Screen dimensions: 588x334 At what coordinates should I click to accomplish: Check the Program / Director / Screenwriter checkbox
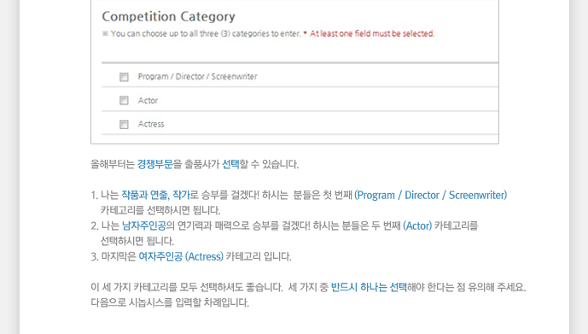coord(124,77)
